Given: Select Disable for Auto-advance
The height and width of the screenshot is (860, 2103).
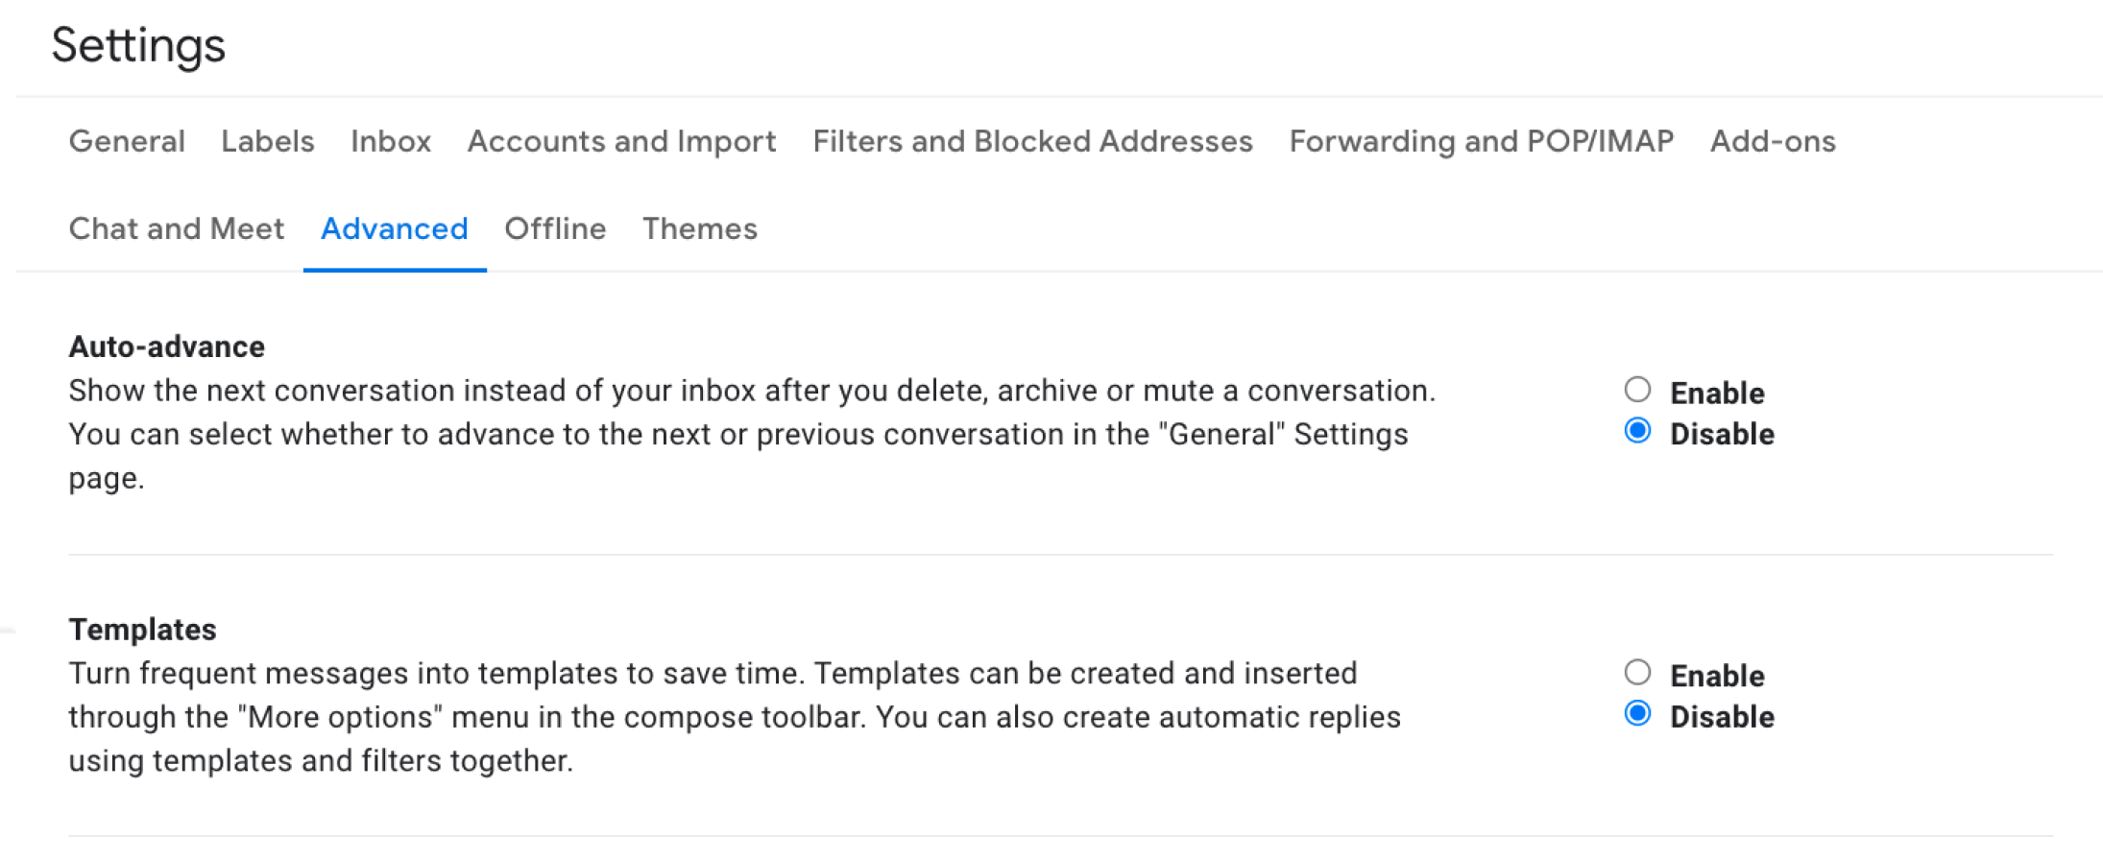Looking at the screenshot, I should tap(1637, 431).
